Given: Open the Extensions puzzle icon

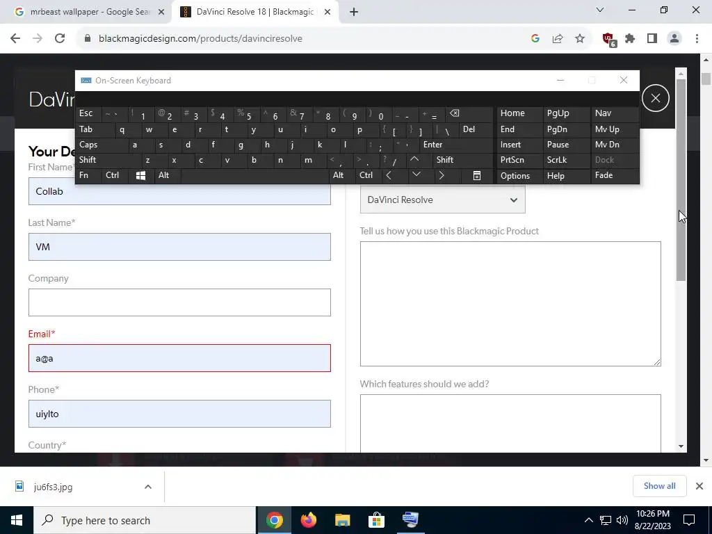Looking at the screenshot, I should point(630,39).
